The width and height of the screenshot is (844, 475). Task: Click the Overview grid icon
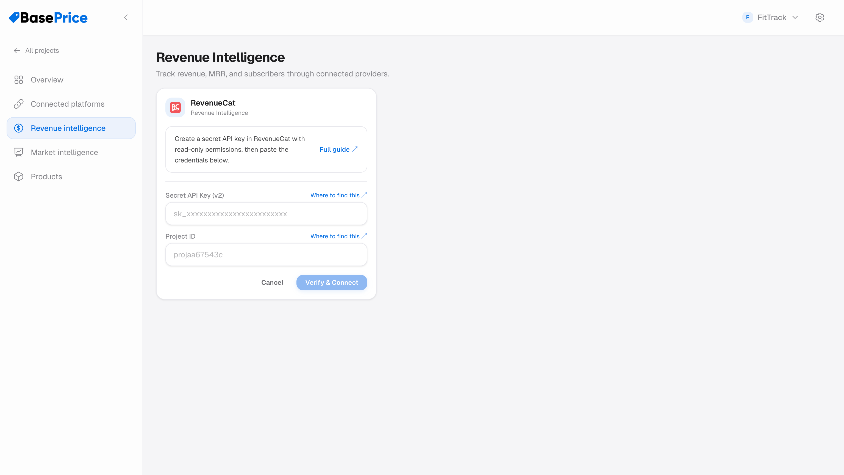(19, 80)
